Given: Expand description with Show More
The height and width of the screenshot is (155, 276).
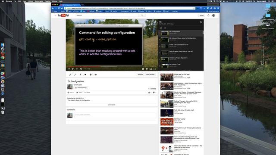Looking at the screenshot, I should pos(112,105).
